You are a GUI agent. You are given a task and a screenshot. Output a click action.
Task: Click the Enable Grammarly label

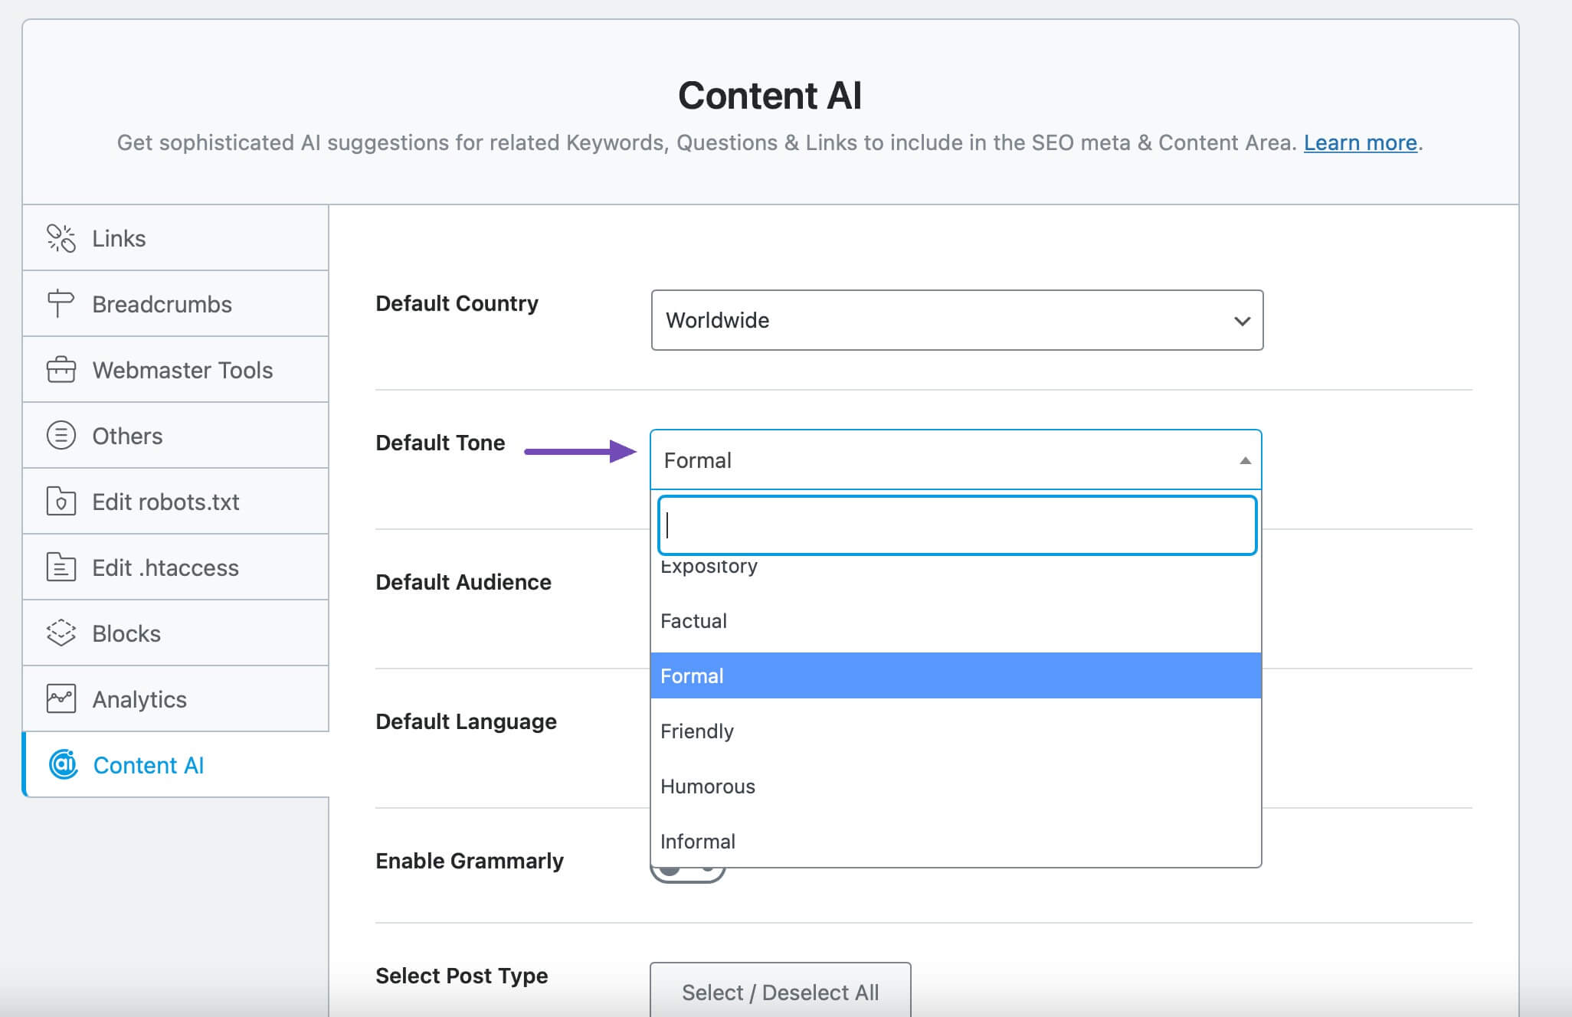click(x=469, y=861)
